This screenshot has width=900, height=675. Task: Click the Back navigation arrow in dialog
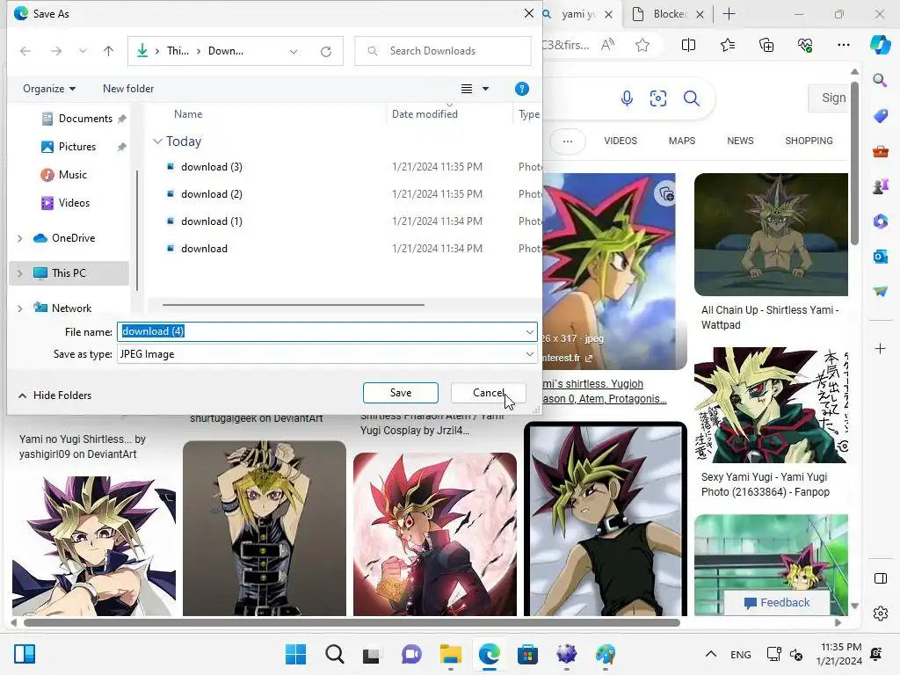coord(25,51)
